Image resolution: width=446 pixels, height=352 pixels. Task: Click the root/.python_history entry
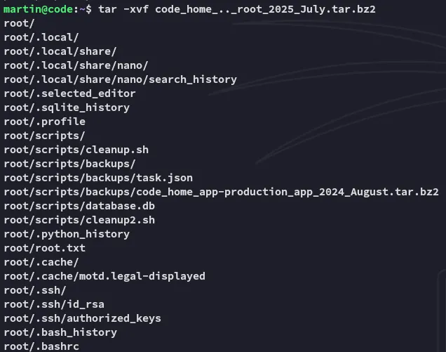[x=67, y=234]
